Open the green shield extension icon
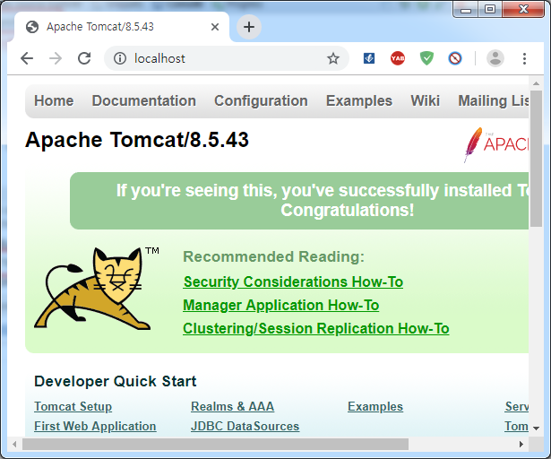Viewport: 551px width, 459px height. tap(426, 58)
